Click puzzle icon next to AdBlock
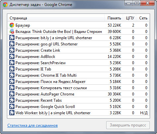 pyautogui.click(x=12, y=57)
